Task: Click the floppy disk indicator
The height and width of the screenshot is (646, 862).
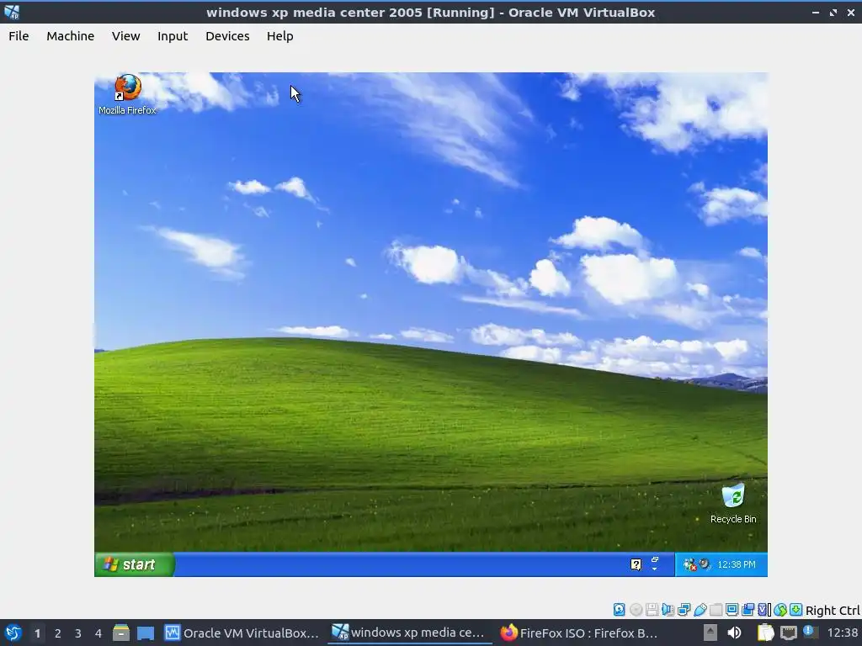Action: [652, 609]
